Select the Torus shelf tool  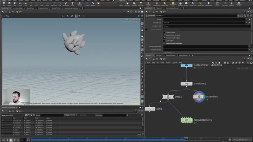pyautogui.click(x=20, y=4)
